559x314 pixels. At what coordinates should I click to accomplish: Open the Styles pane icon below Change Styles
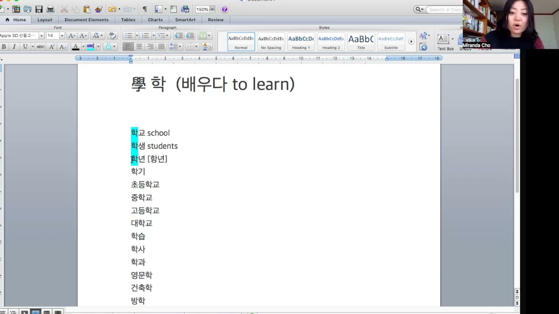[x=423, y=47]
